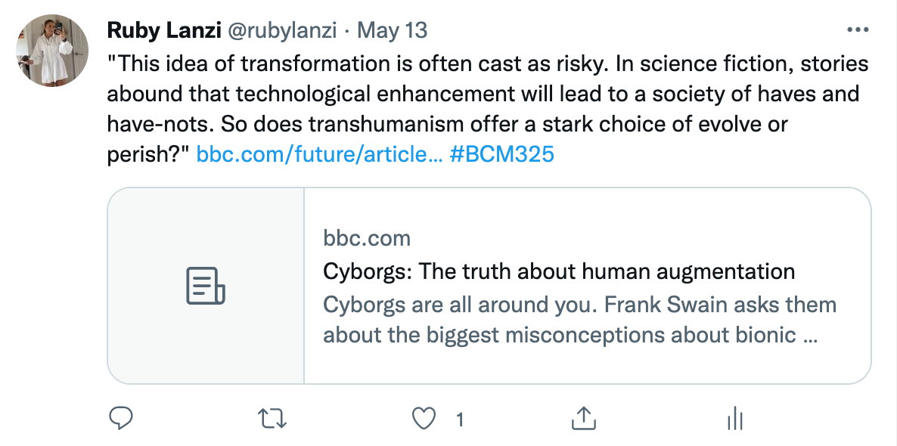Click the "haves and have-nots" text line

coord(483,94)
